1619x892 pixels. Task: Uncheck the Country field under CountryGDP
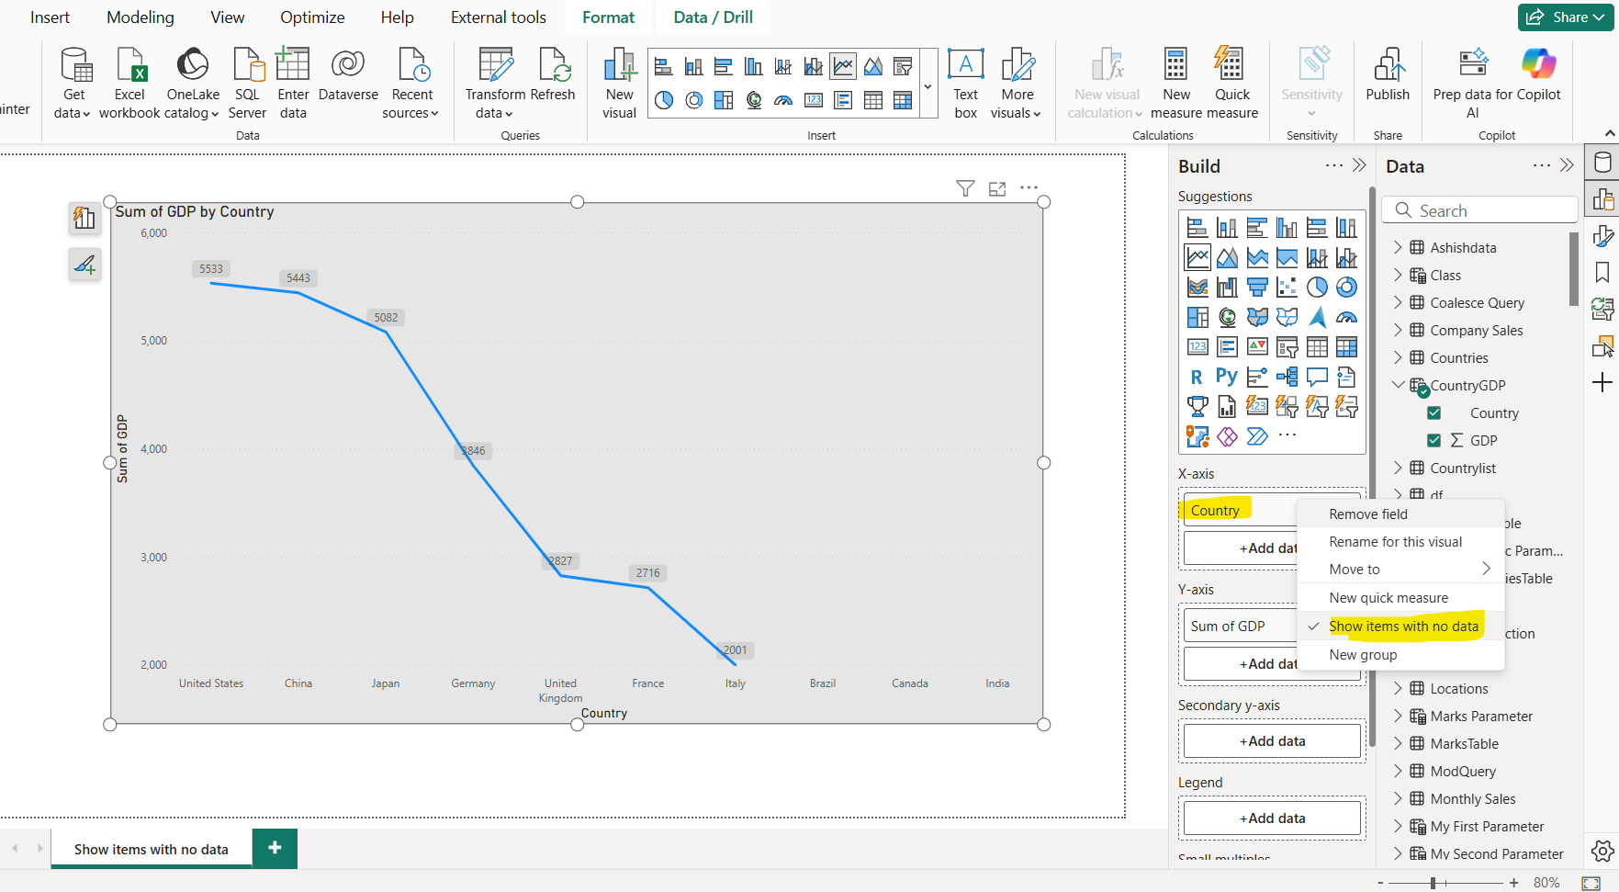pyautogui.click(x=1433, y=412)
